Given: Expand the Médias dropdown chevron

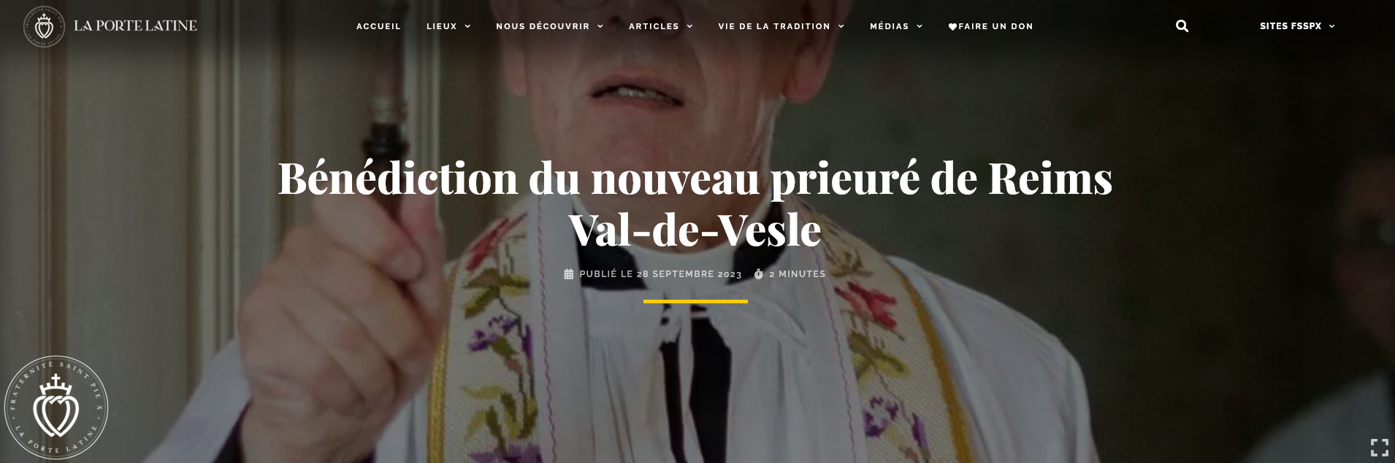Looking at the screenshot, I should pos(920,26).
